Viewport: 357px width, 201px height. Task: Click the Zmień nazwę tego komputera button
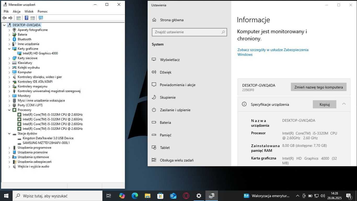pos(319,87)
